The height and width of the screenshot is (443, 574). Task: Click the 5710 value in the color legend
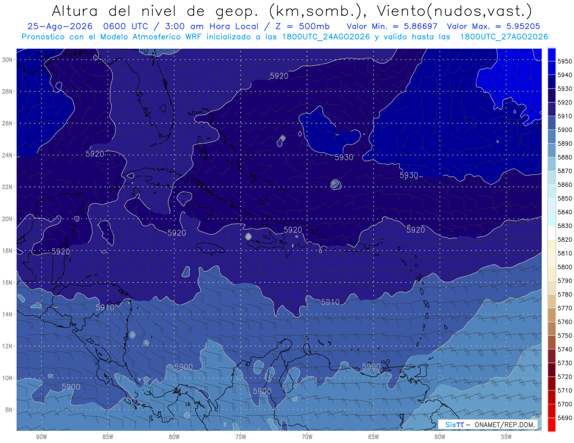pyautogui.click(x=565, y=390)
